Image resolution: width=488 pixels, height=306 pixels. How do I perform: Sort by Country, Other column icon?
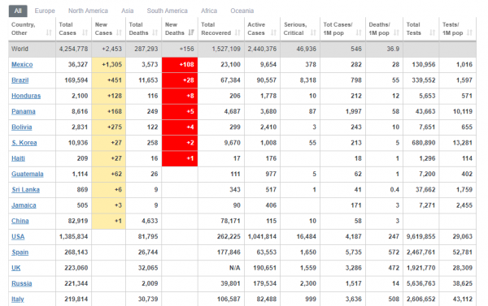point(49,32)
